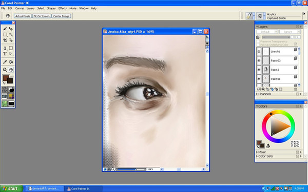The image size is (308, 192).
Task: Click the Center Image button
Action: [61, 16]
